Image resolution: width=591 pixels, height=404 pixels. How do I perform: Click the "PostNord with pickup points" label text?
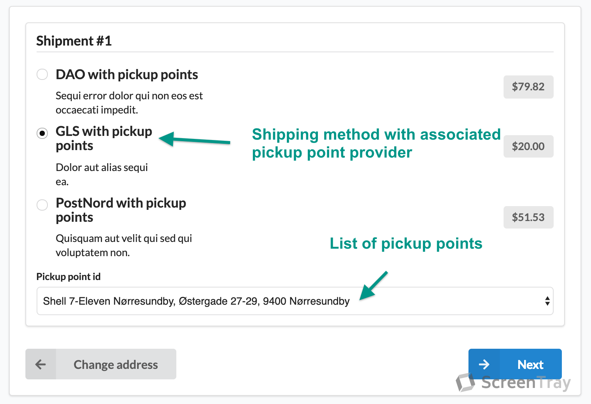(x=121, y=210)
